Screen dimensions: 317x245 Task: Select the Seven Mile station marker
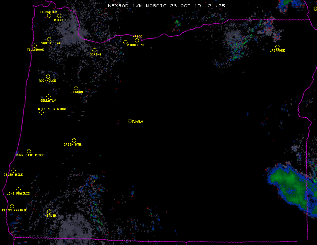point(13,171)
